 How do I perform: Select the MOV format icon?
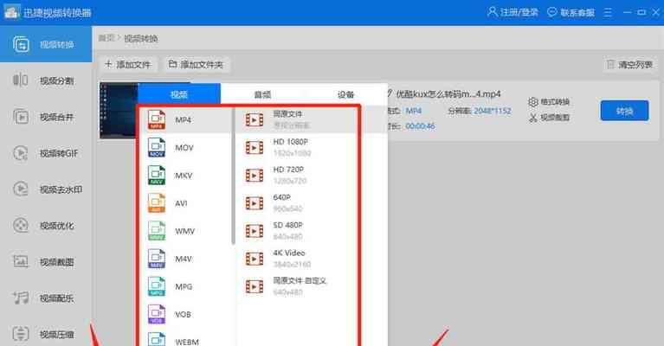pos(156,148)
